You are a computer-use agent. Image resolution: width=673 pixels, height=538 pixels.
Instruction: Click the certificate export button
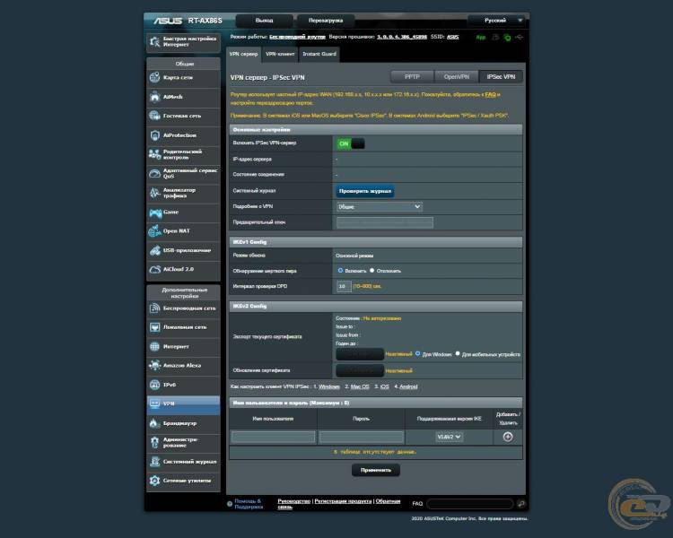click(360, 354)
